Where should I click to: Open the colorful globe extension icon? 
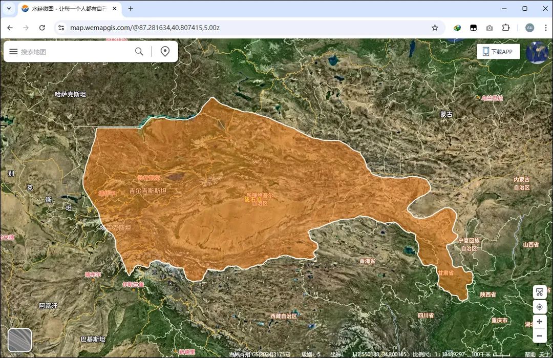tap(457, 28)
